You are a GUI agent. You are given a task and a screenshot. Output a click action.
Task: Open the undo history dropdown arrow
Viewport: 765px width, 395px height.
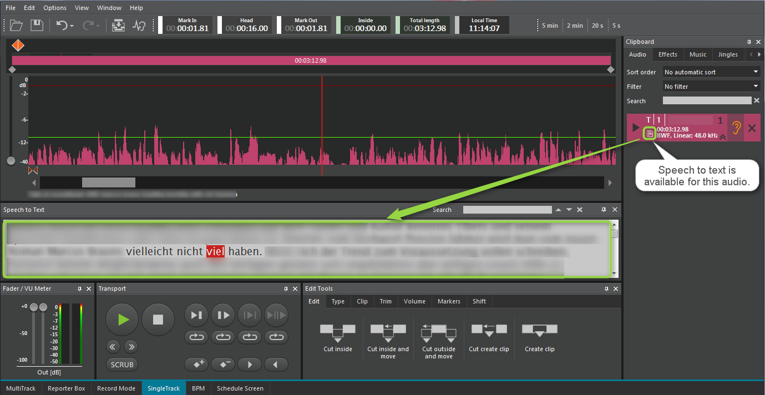72,26
